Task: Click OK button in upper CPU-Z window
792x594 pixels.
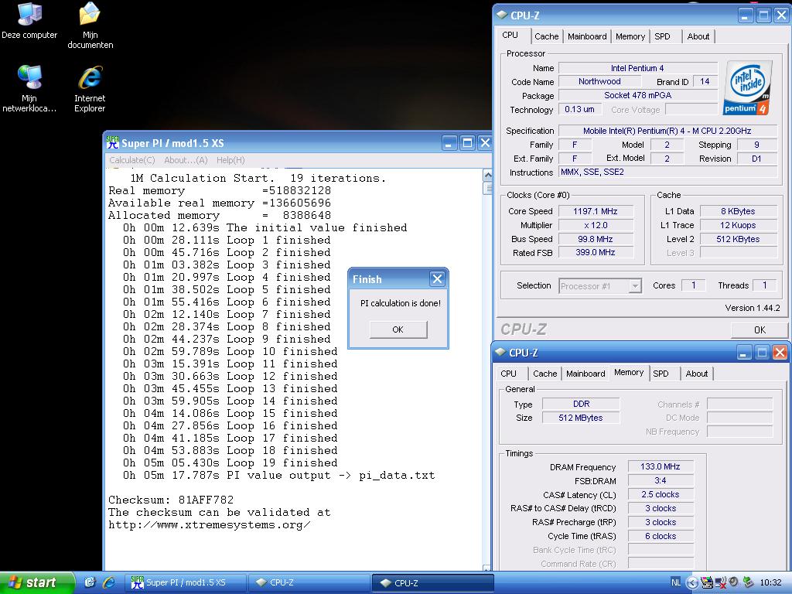Action: (x=760, y=329)
